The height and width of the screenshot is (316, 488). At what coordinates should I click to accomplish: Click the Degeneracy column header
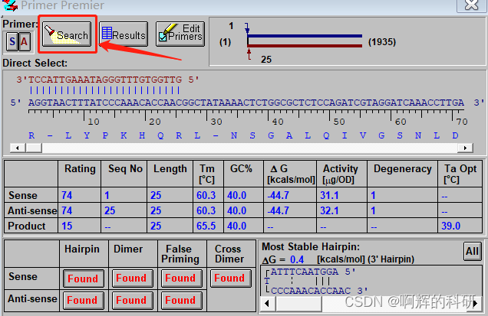[x=402, y=169]
